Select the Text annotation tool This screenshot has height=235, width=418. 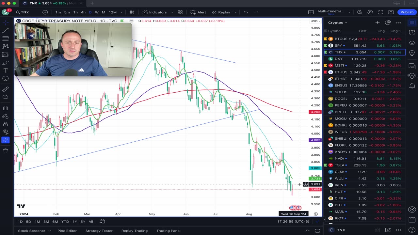pos(5,70)
